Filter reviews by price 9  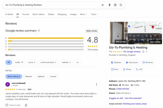[32, 62]
